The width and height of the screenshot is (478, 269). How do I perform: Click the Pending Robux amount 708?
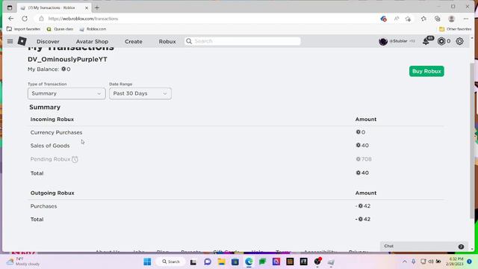(x=364, y=159)
